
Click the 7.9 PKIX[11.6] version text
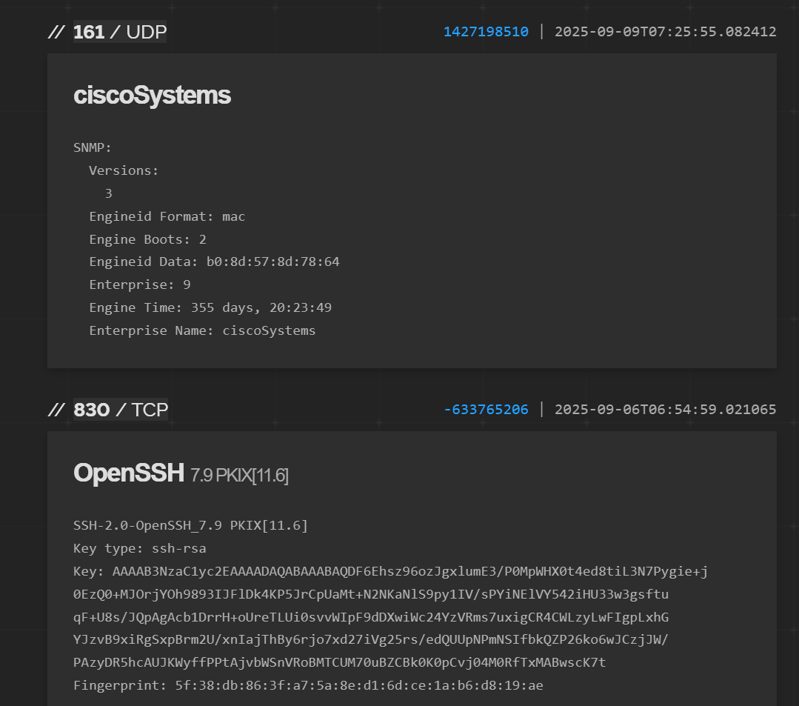pyautogui.click(x=239, y=476)
